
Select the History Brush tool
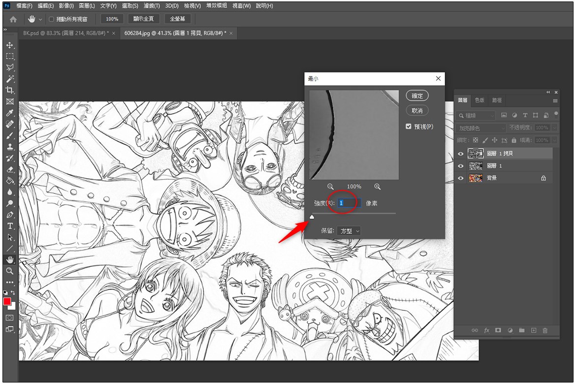tap(10, 158)
